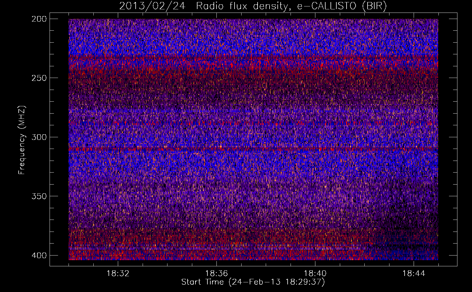Select the 'Frequency (MHZ)' axis label
This screenshot has height=292, width=472.
click(x=22, y=140)
